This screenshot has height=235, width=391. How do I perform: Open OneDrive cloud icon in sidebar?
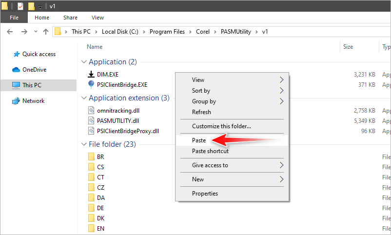coord(16,70)
